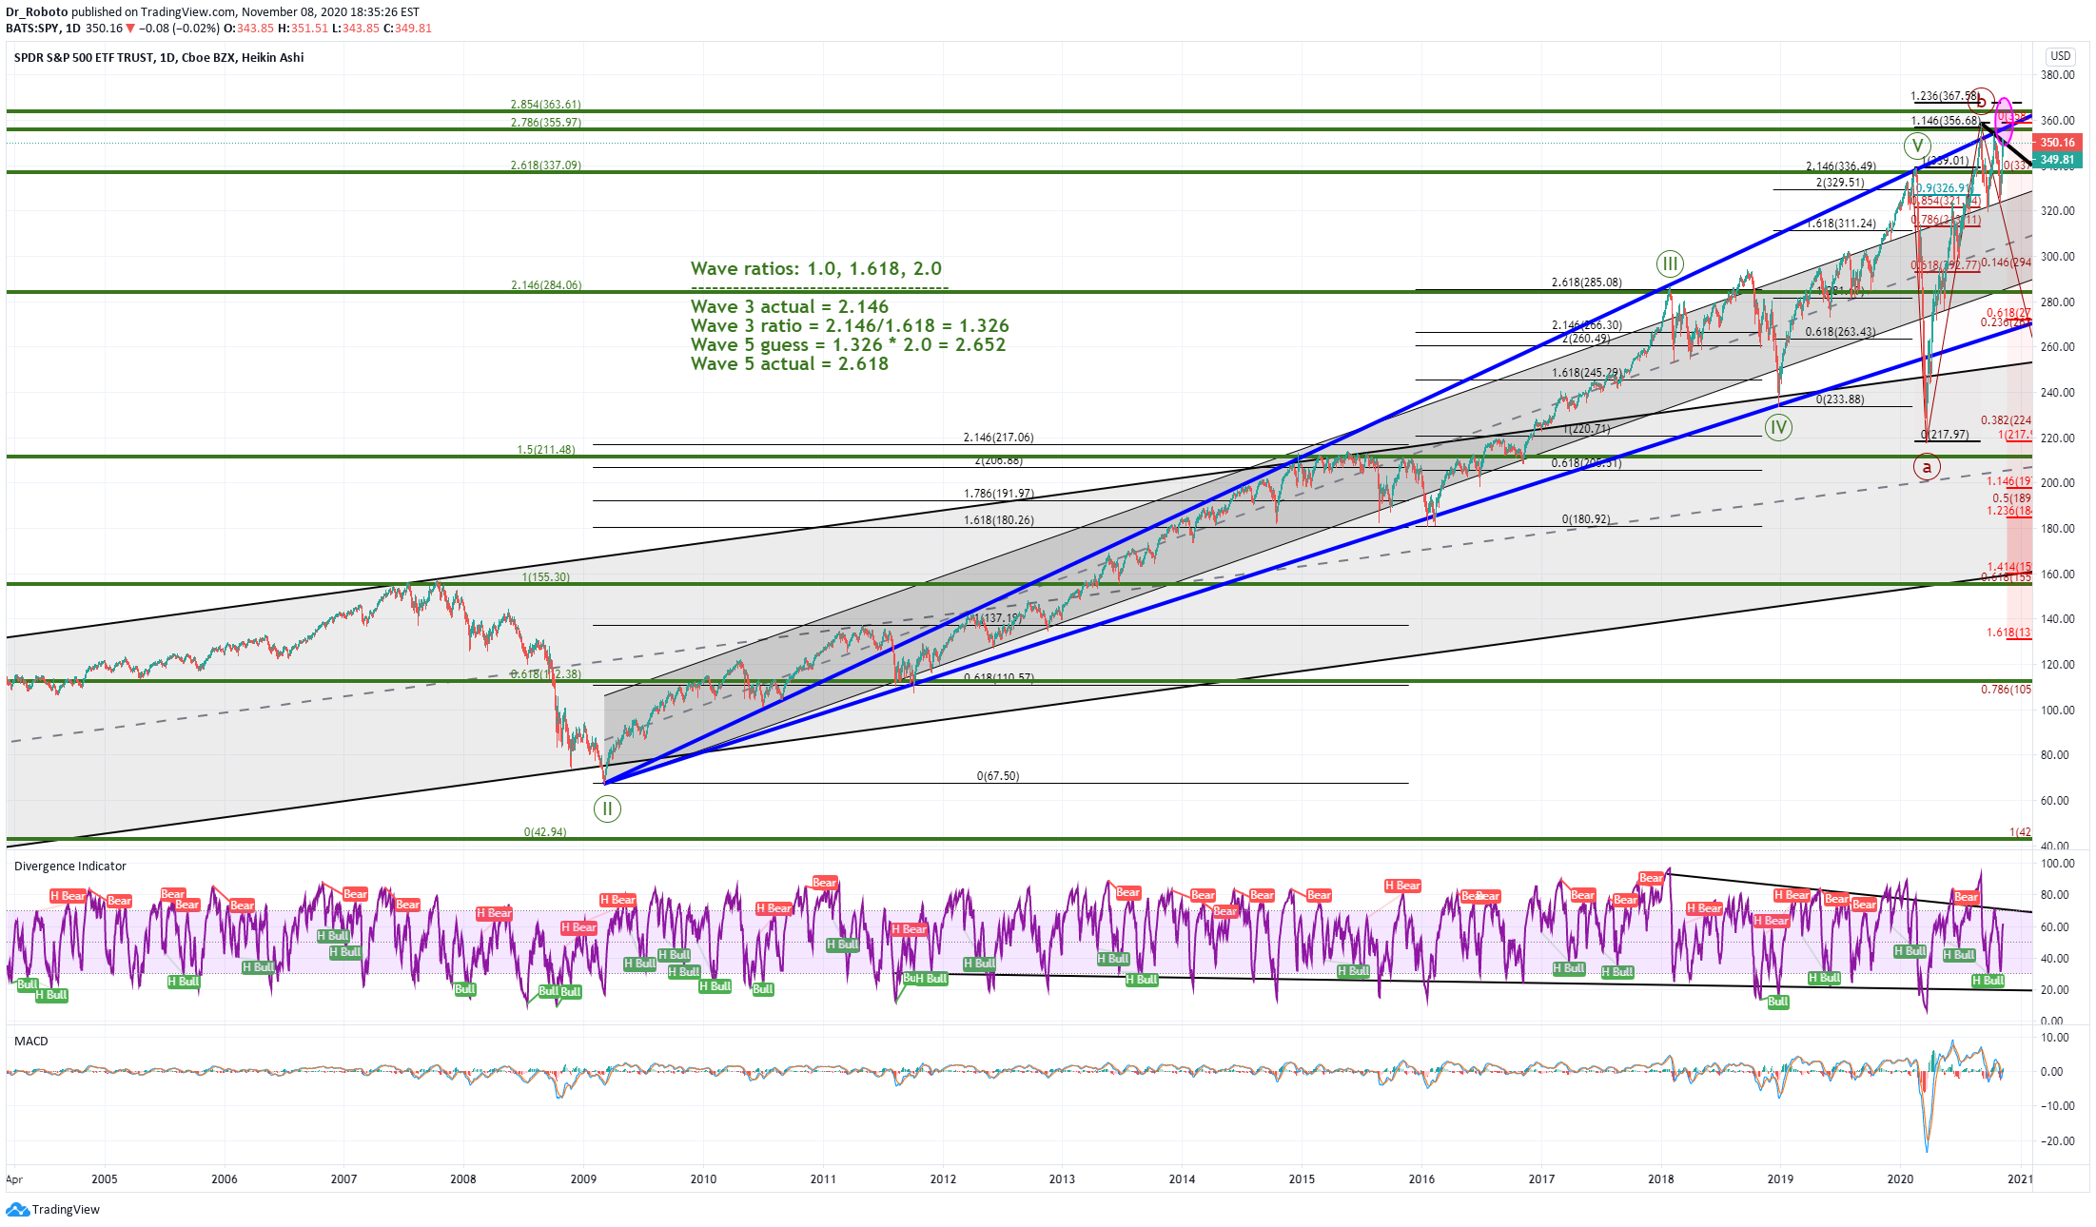Click the teal 349.81 price label
The width and height of the screenshot is (2096, 1227).
[x=2057, y=160]
